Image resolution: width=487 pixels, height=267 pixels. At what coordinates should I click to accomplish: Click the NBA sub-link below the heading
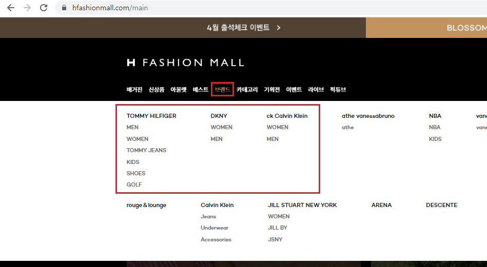[x=435, y=128]
